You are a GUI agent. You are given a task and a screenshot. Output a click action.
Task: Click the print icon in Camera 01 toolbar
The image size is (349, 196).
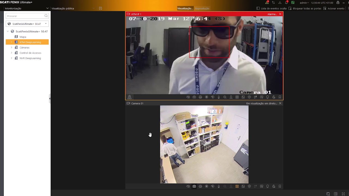click(200, 186)
